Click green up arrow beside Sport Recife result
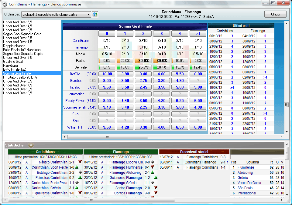This screenshot has width=292, height=205. (77, 167)
